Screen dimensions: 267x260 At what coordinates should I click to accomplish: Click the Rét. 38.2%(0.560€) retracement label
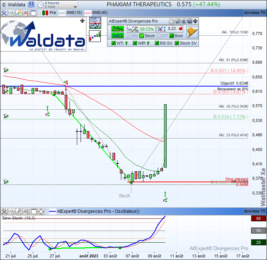[234, 106]
